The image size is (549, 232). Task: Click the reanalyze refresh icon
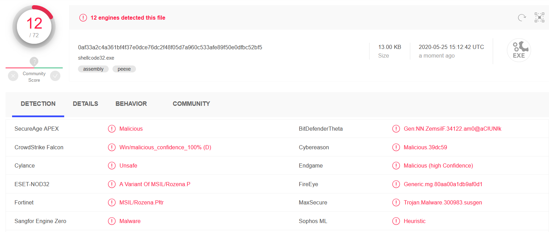click(x=522, y=18)
